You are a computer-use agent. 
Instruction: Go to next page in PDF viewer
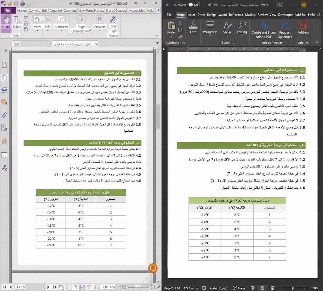point(48,287)
